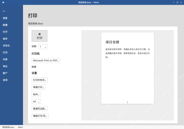Click the back arrow in sidebar
Screen dimensions: 184x129
[4, 11]
